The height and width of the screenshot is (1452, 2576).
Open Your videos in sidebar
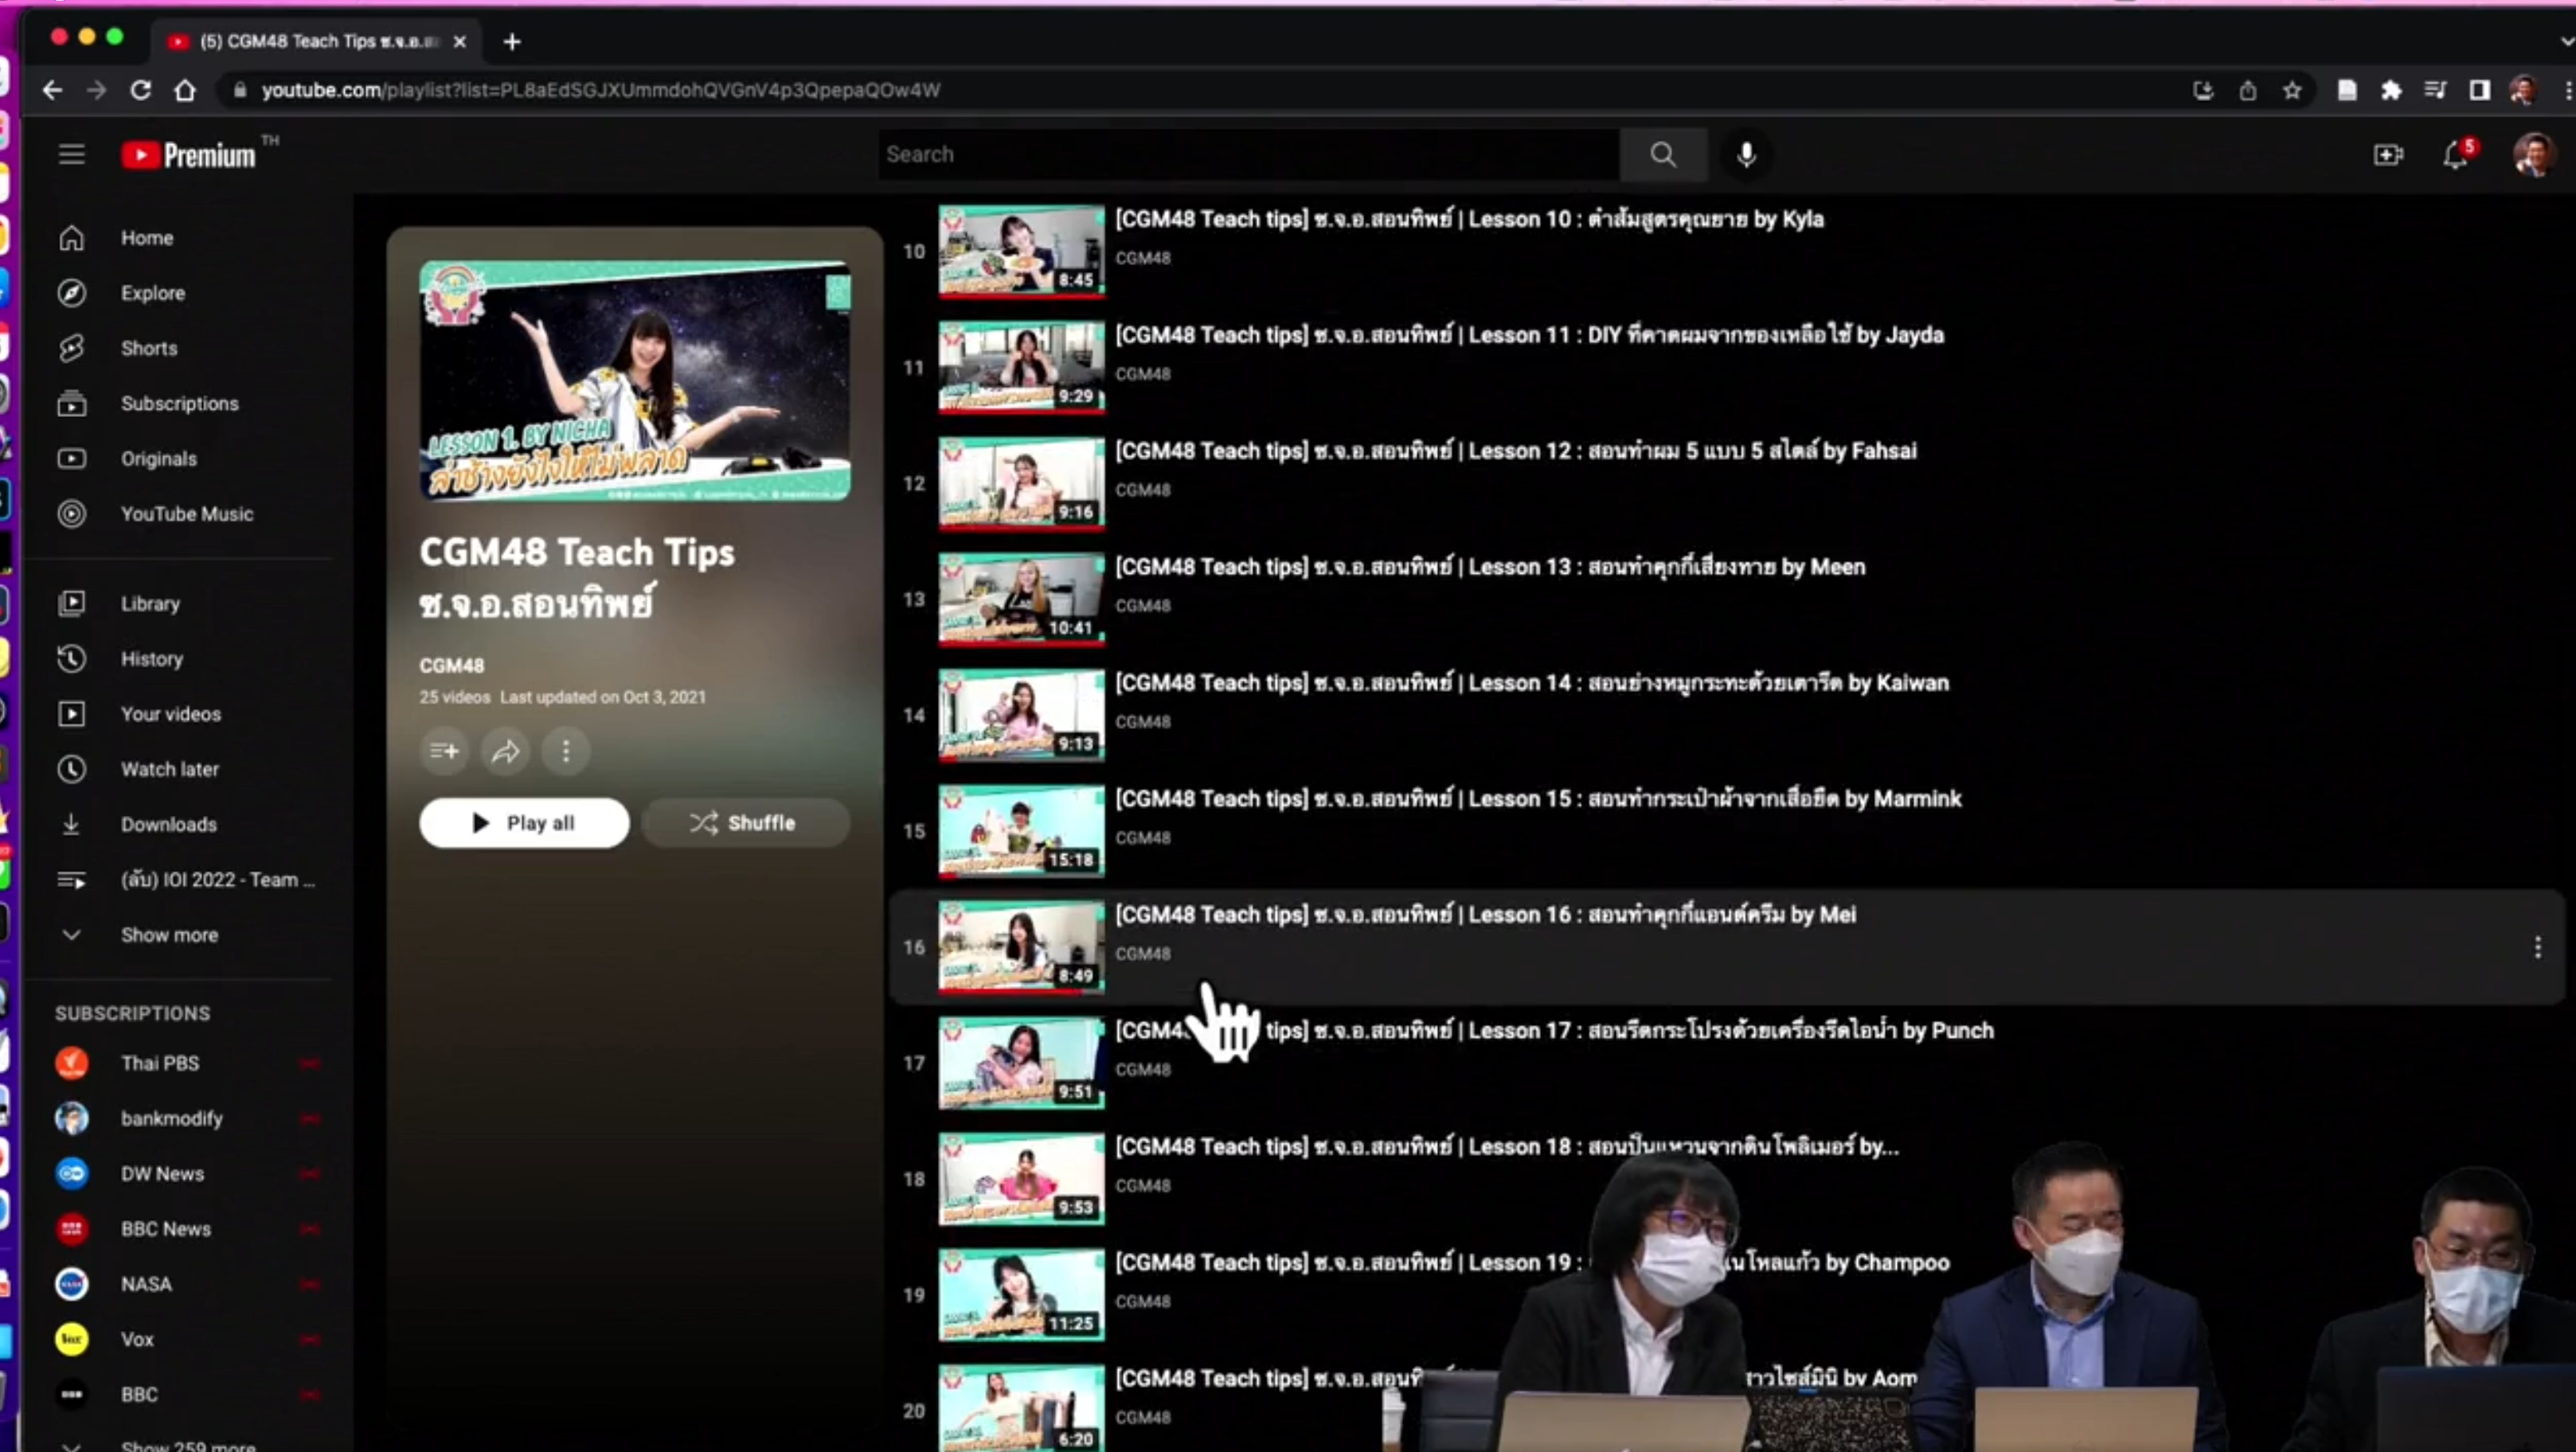coord(180,714)
